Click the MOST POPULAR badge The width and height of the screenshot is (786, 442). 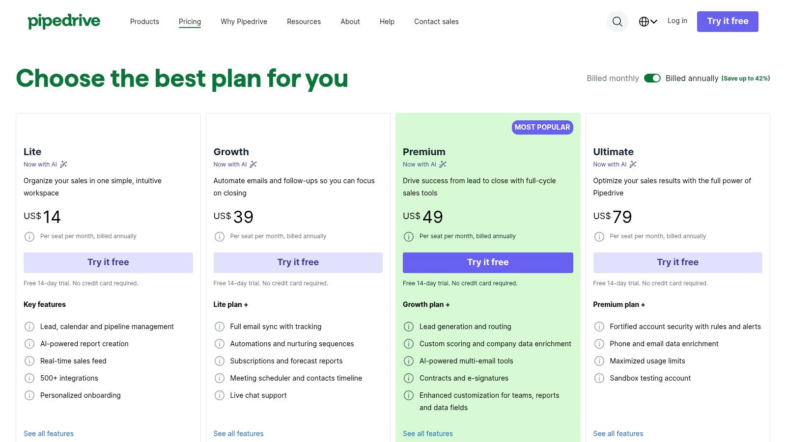click(x=542, y=127)
